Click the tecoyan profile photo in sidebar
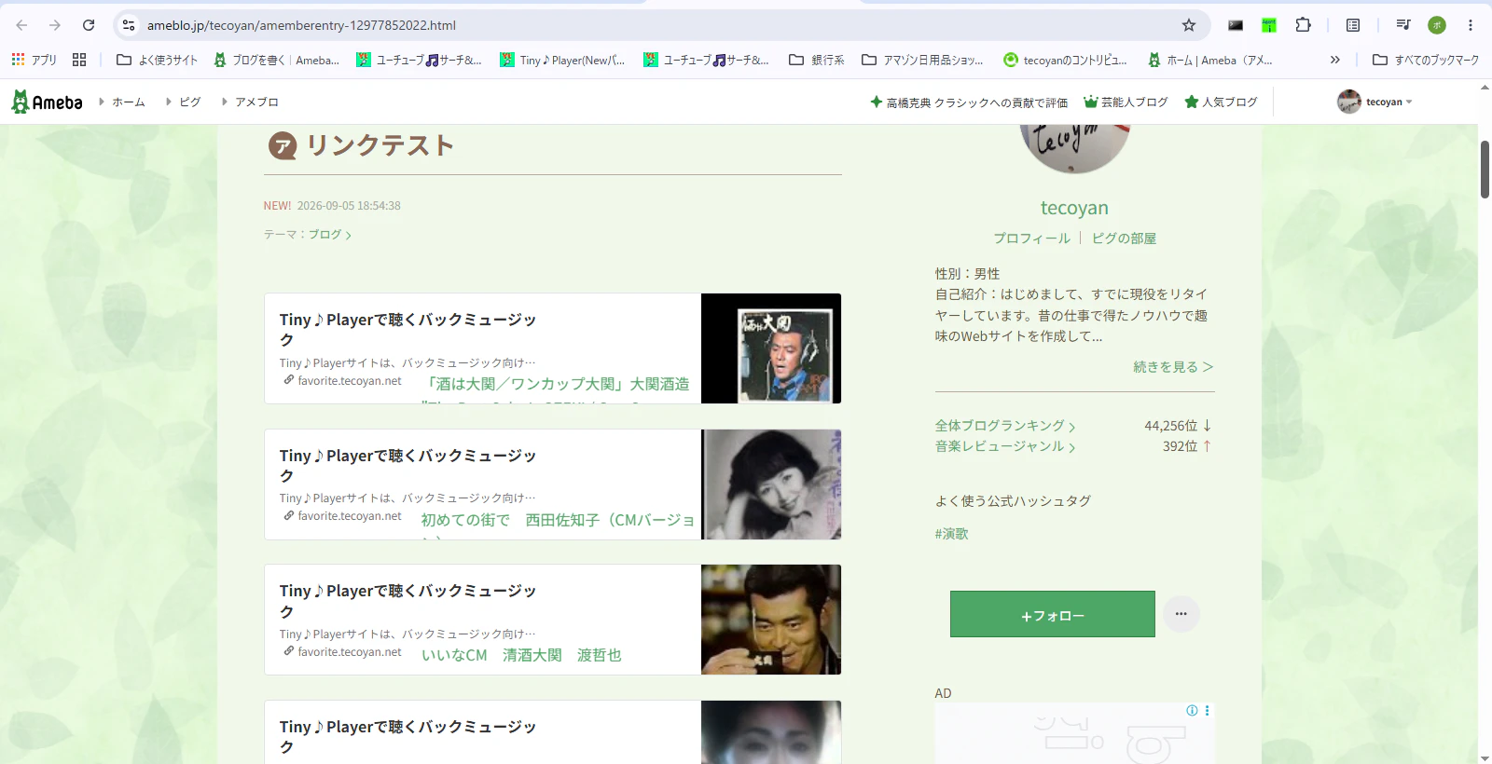The width and height of the screenshot is (1492, 764). (x=1074, y=147)
